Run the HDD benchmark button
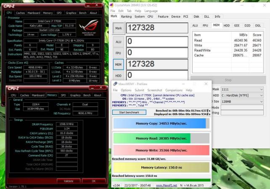Screen dimensions: 270x189 [119, 76]
